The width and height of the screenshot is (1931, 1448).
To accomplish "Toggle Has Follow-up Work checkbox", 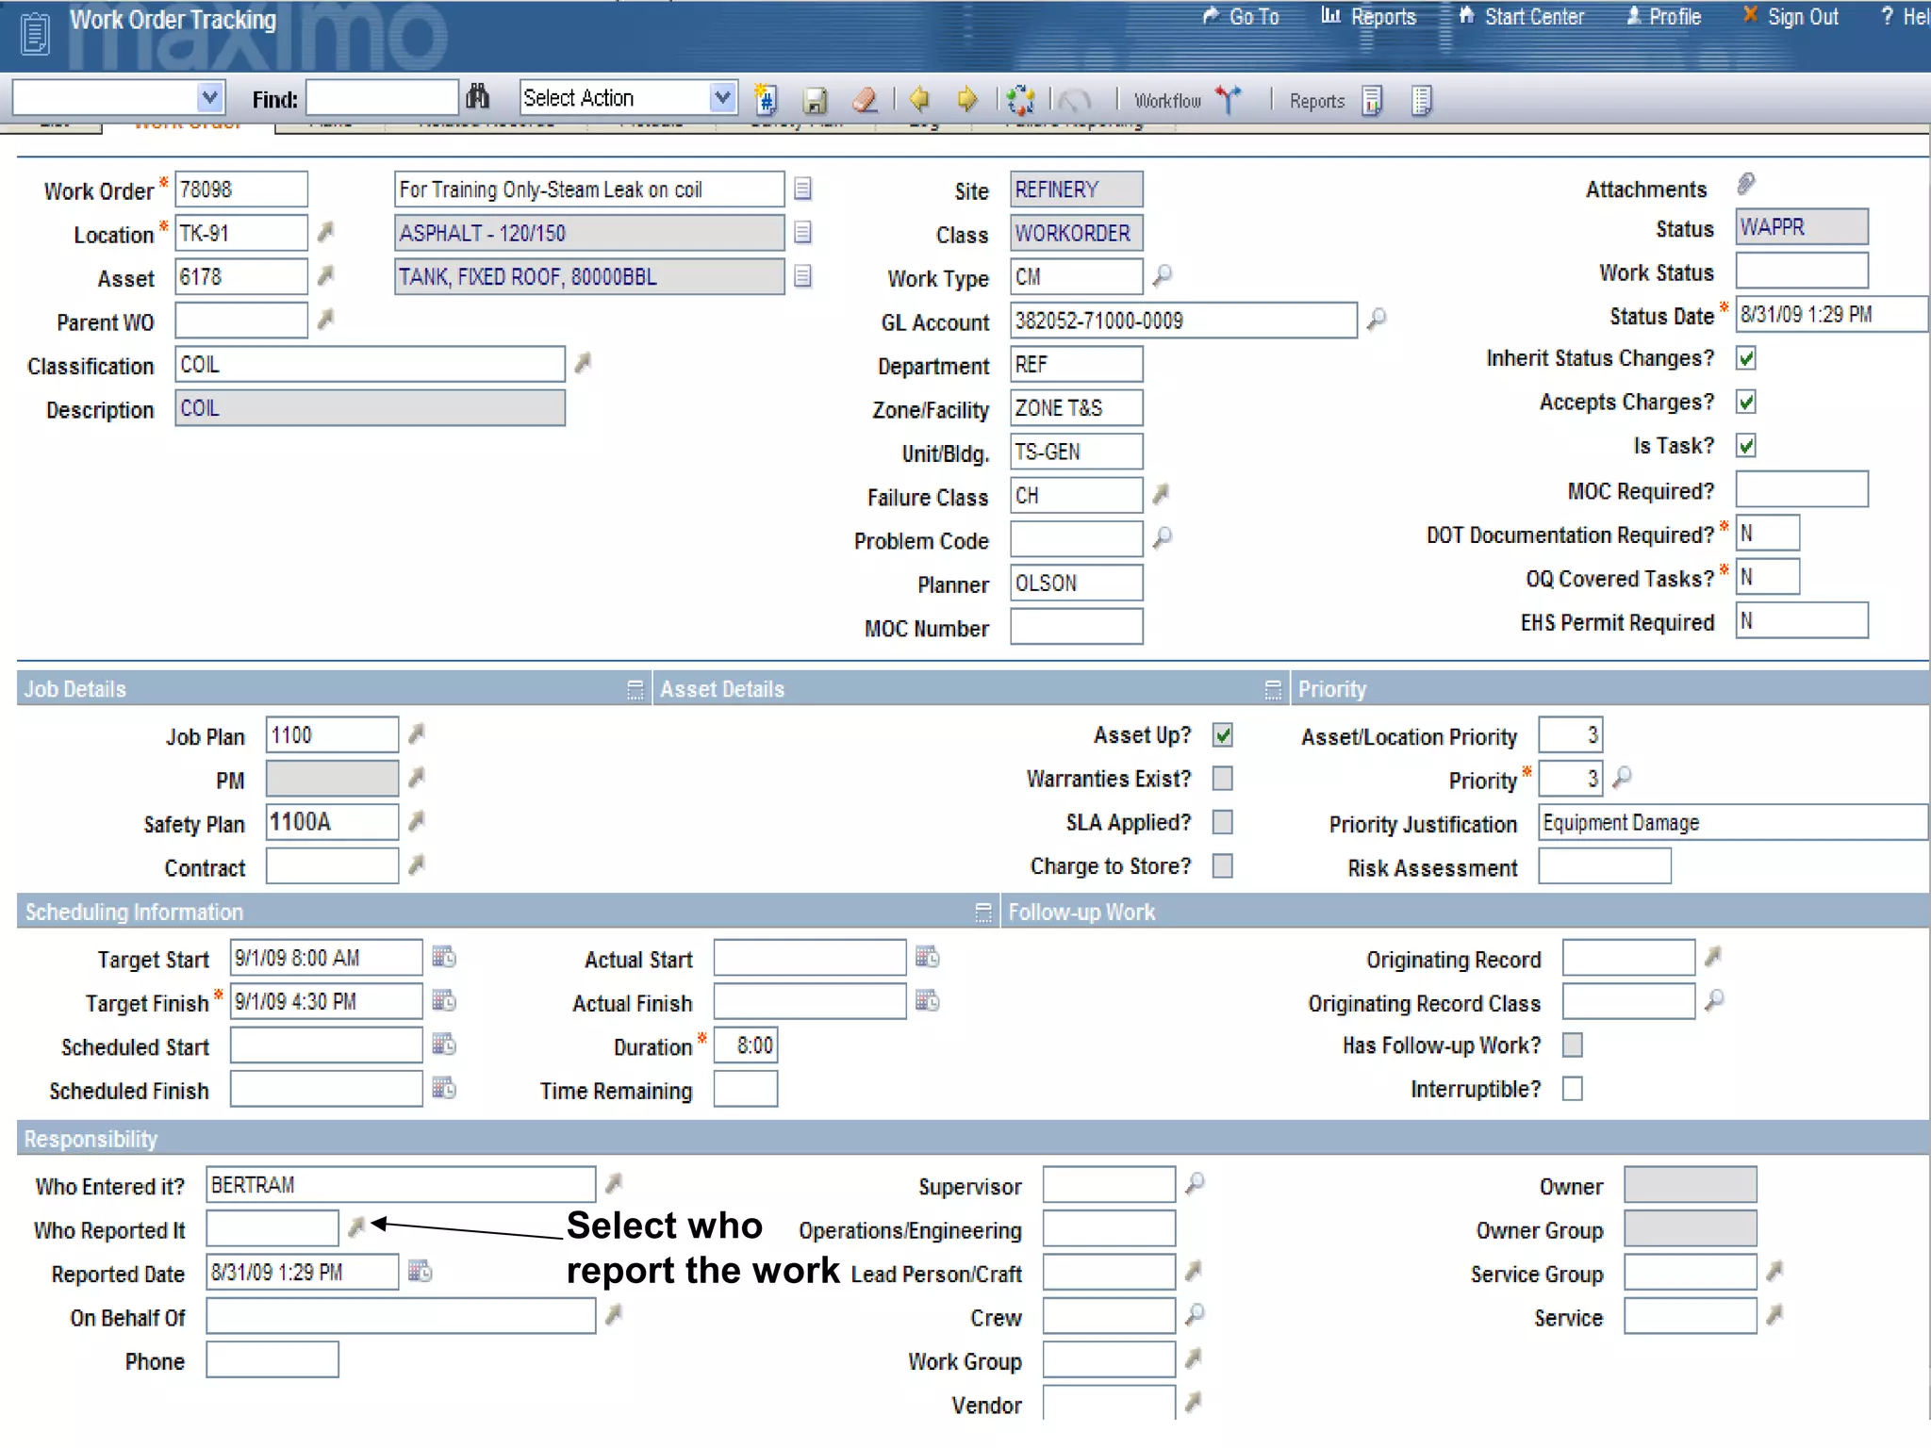I will tap(1573, 1045).
